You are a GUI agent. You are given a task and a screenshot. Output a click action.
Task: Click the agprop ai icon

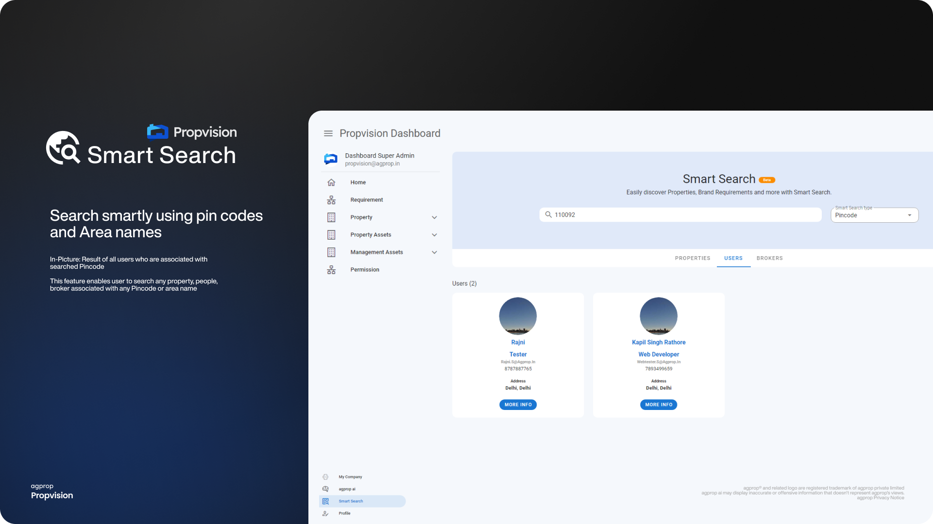pyautogui.click(x=325, y=489)
